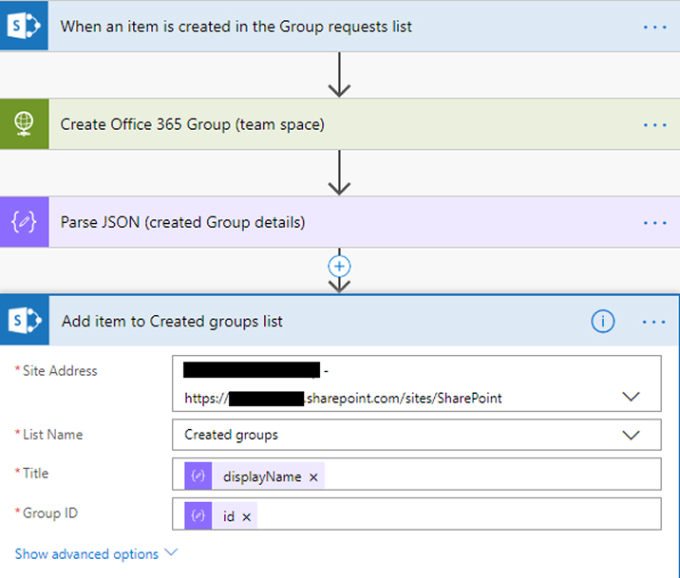This screenshot has height=578, width=680.
Task: Click the 'Created groups' list name value
Action: [x=231, y=435]
